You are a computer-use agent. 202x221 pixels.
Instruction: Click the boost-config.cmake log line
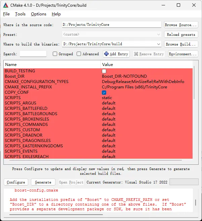(36, 190)
